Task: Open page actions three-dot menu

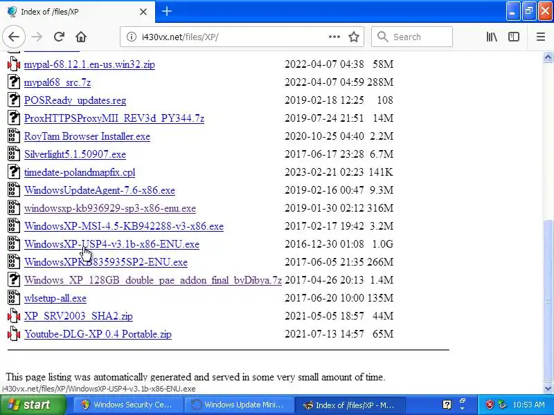Action: coord(334,37)
